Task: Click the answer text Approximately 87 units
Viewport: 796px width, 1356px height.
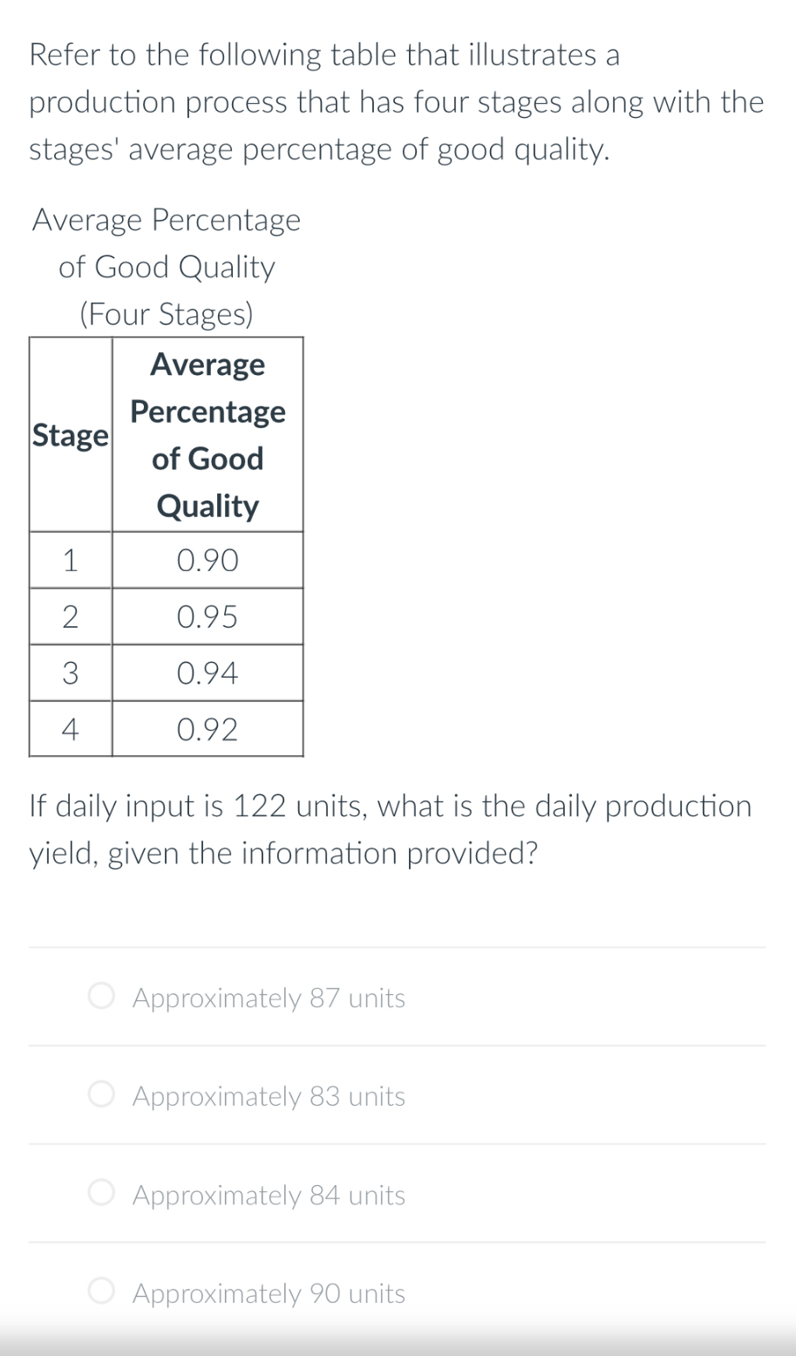Action: tap(268, 997)
